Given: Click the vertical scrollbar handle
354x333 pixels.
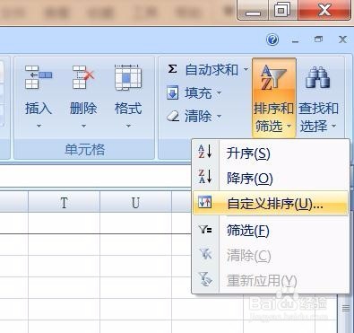Looking at the screenshot, I should tap(346, 309).
